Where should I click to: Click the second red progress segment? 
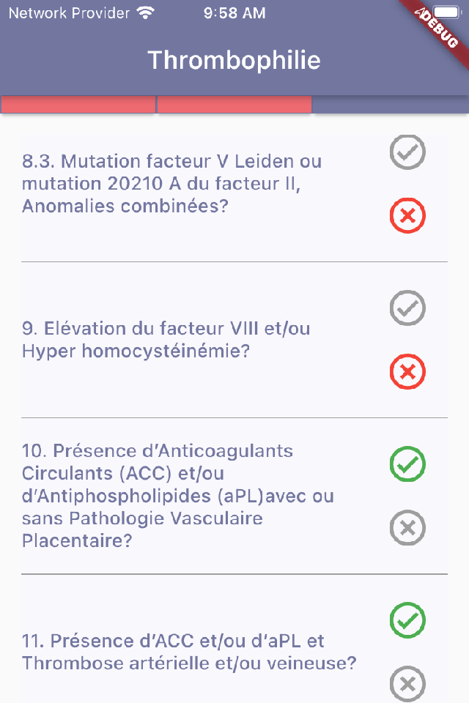point(234,105)
